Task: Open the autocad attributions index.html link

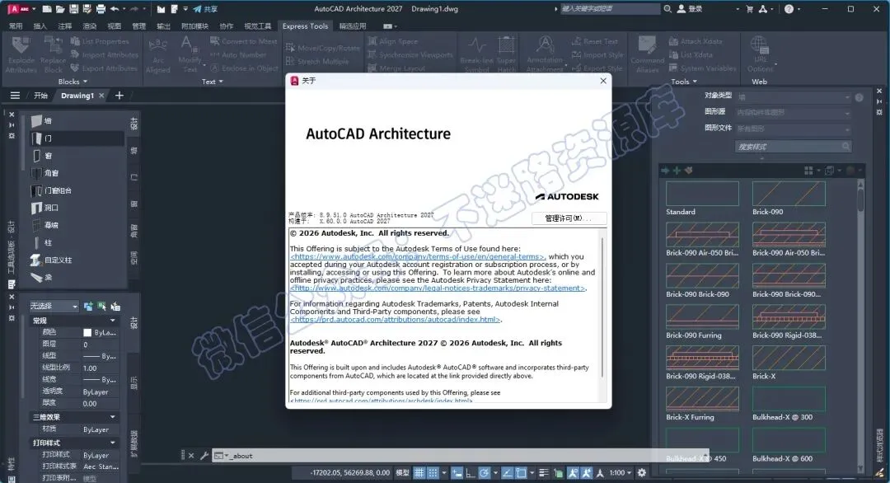Action: pos(395,320)
